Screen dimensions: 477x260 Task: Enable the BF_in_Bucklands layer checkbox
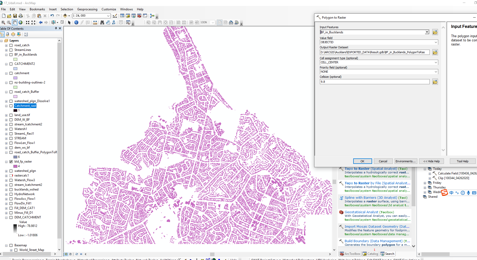click(11, 55)
